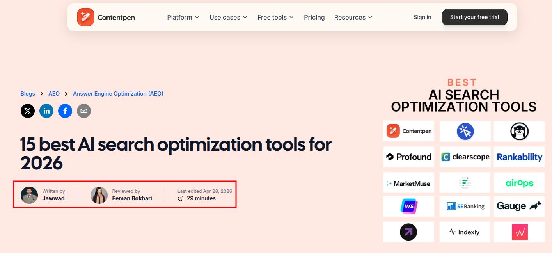The height and width of the screenshot is (253, 552).
Task: Expand the Use cases menu
Action: click(x=228, y=17)
